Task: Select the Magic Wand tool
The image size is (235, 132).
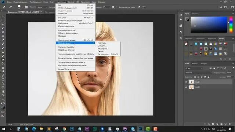Action: point(3,28)
